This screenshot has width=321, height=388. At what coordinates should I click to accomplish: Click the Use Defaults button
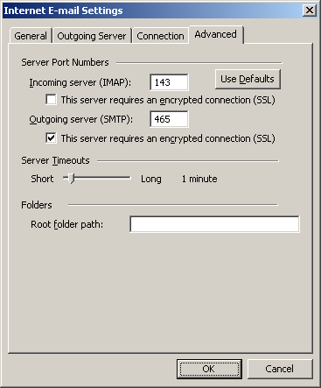click(x=248, y=79)
